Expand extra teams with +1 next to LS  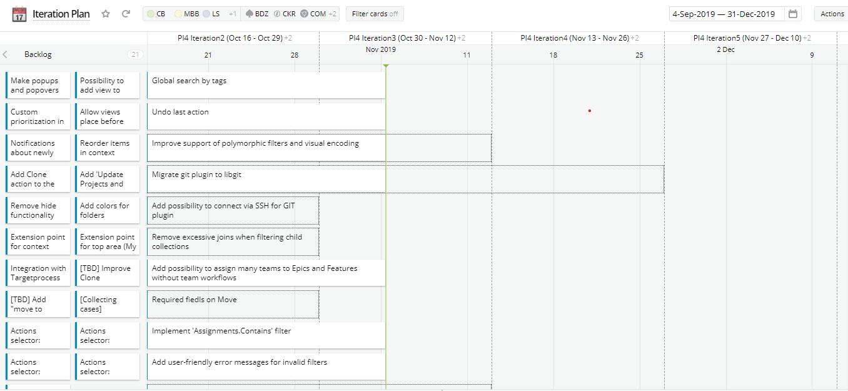(233, 13)
